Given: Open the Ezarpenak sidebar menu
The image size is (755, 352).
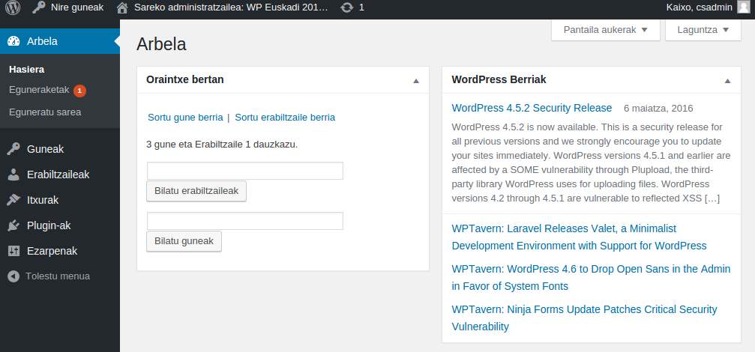Looking at the screenshot, I should click(60, 251).
